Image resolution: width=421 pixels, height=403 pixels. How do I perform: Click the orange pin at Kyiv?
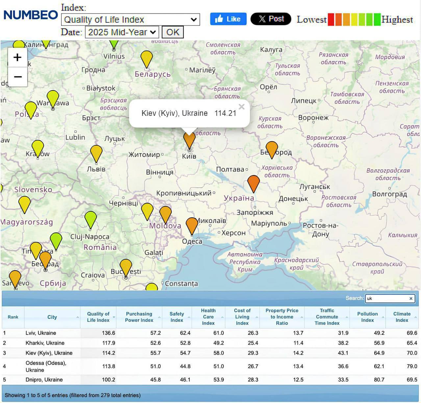pos(189,140)
